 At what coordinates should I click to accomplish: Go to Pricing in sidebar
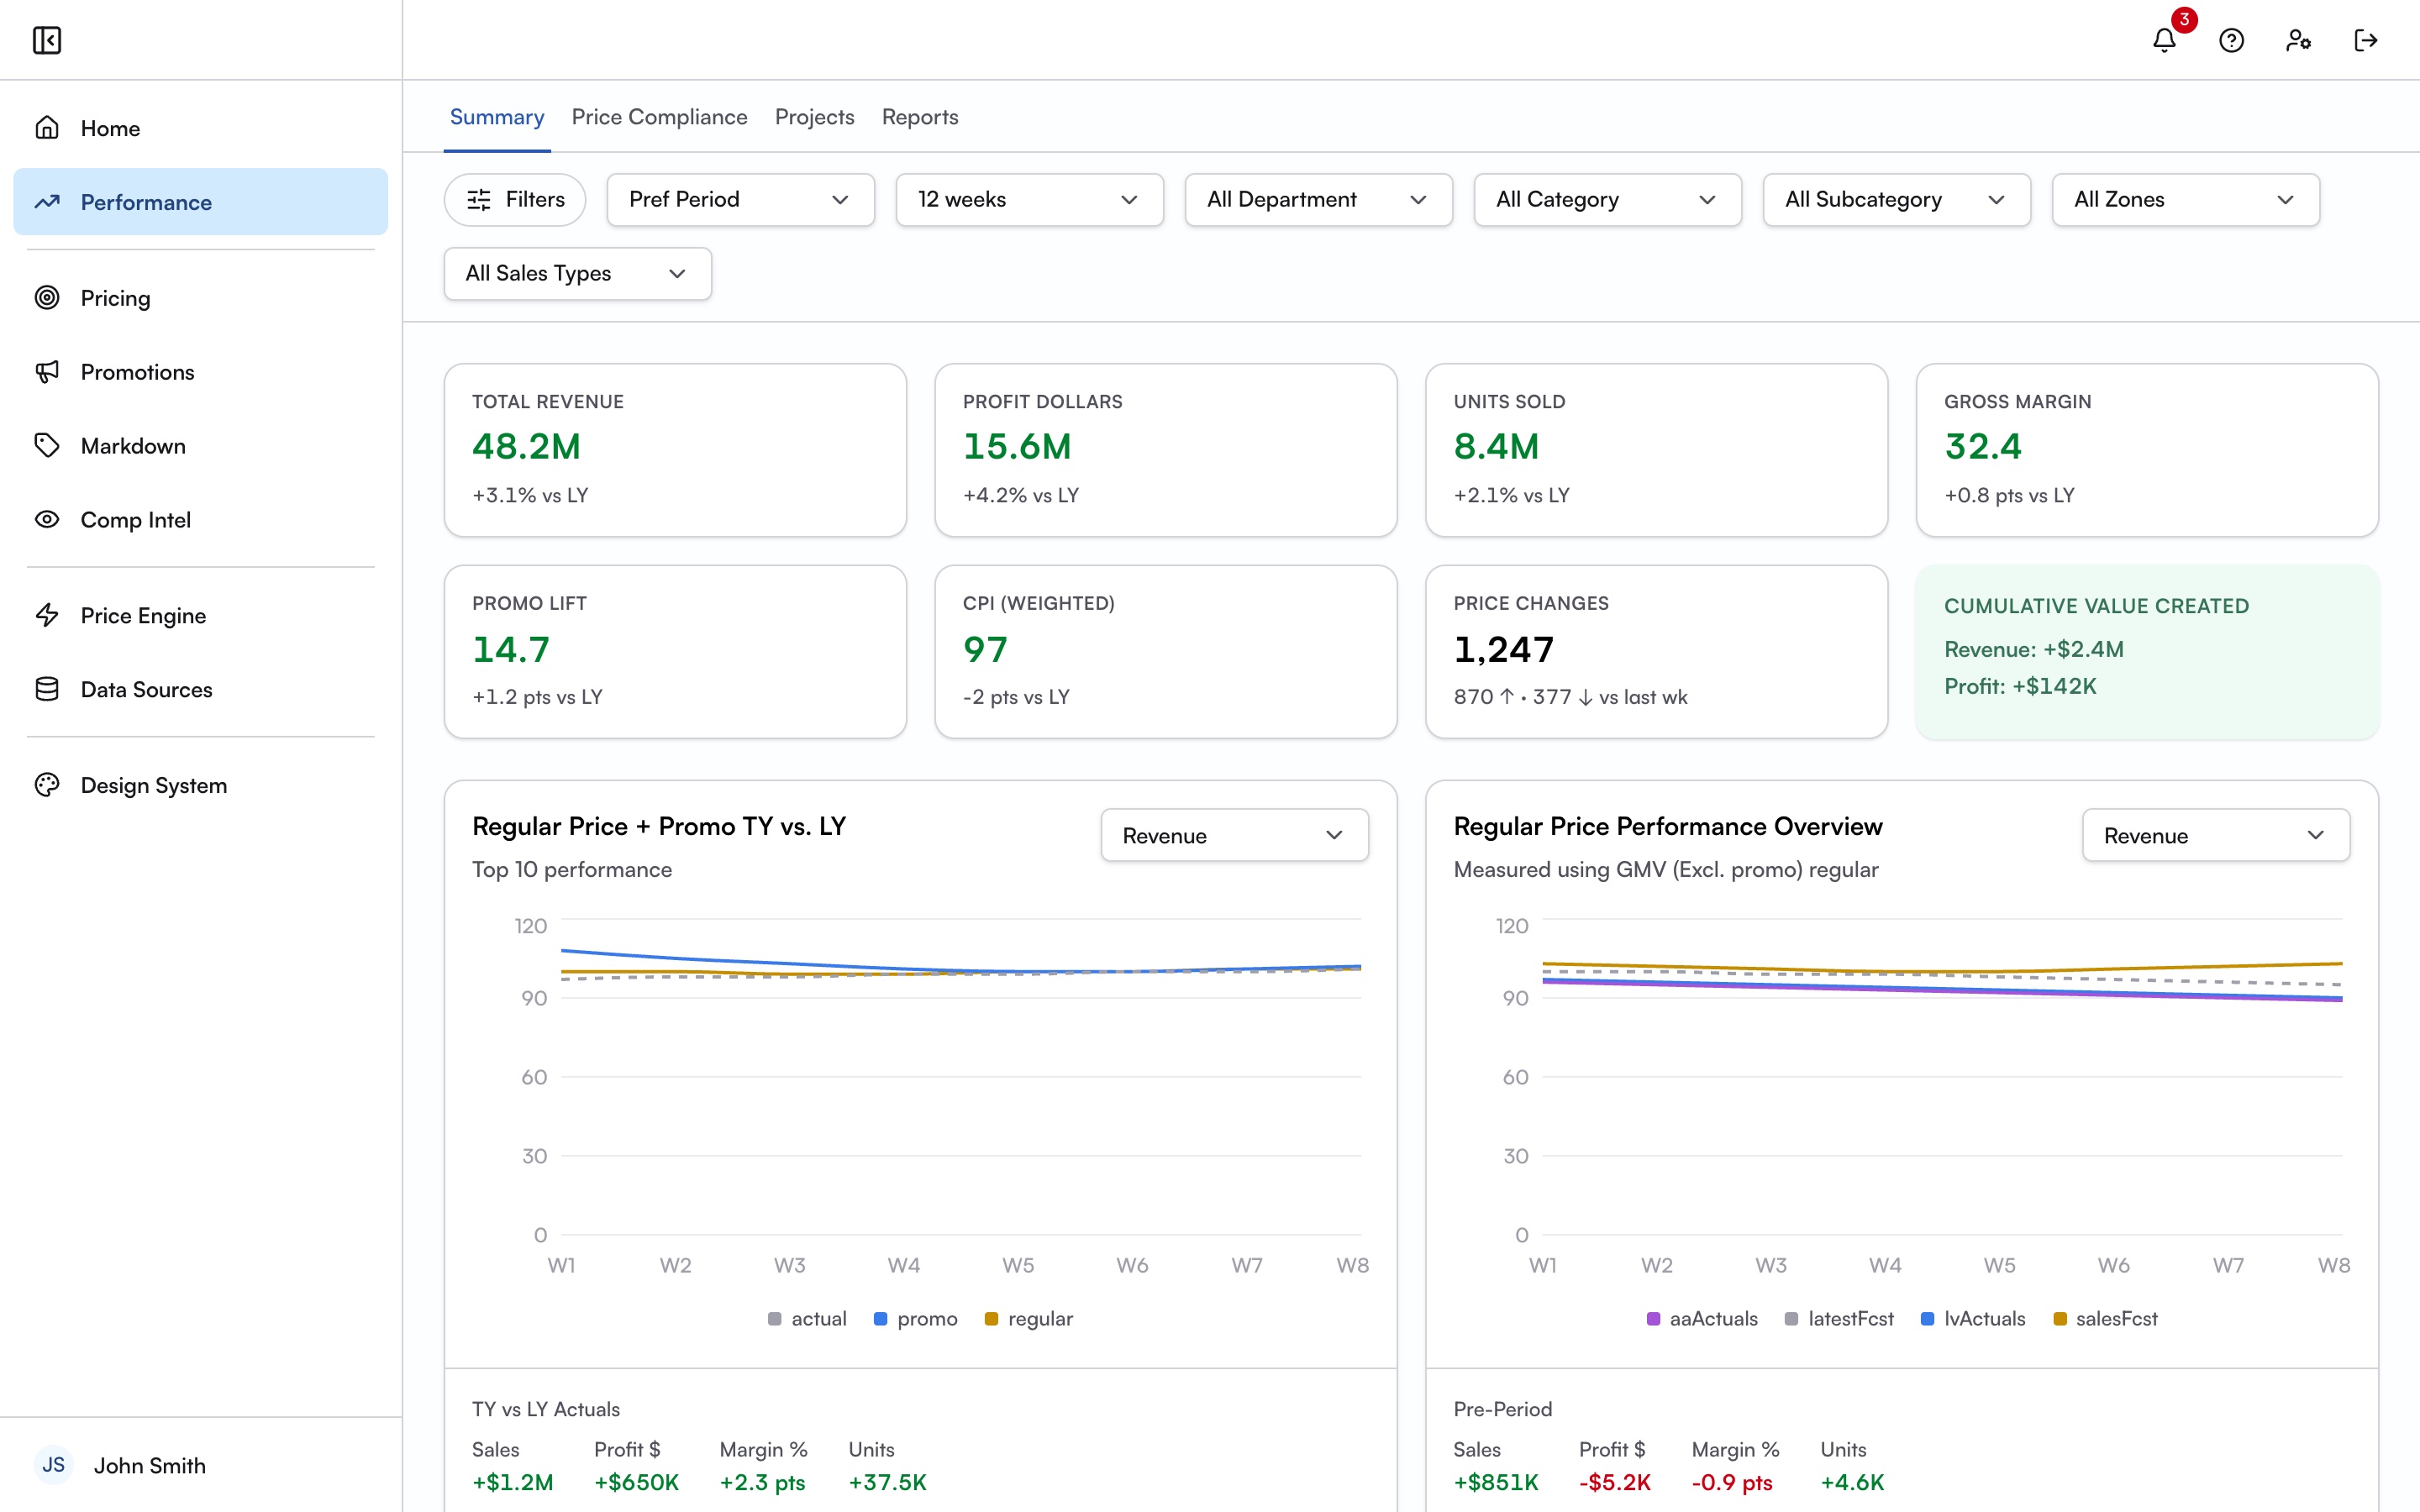point(201,298)
